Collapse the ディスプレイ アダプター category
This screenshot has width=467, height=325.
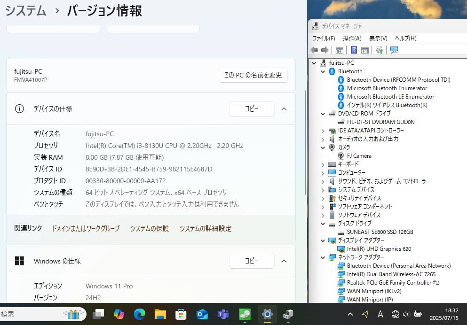pos(323,240)
